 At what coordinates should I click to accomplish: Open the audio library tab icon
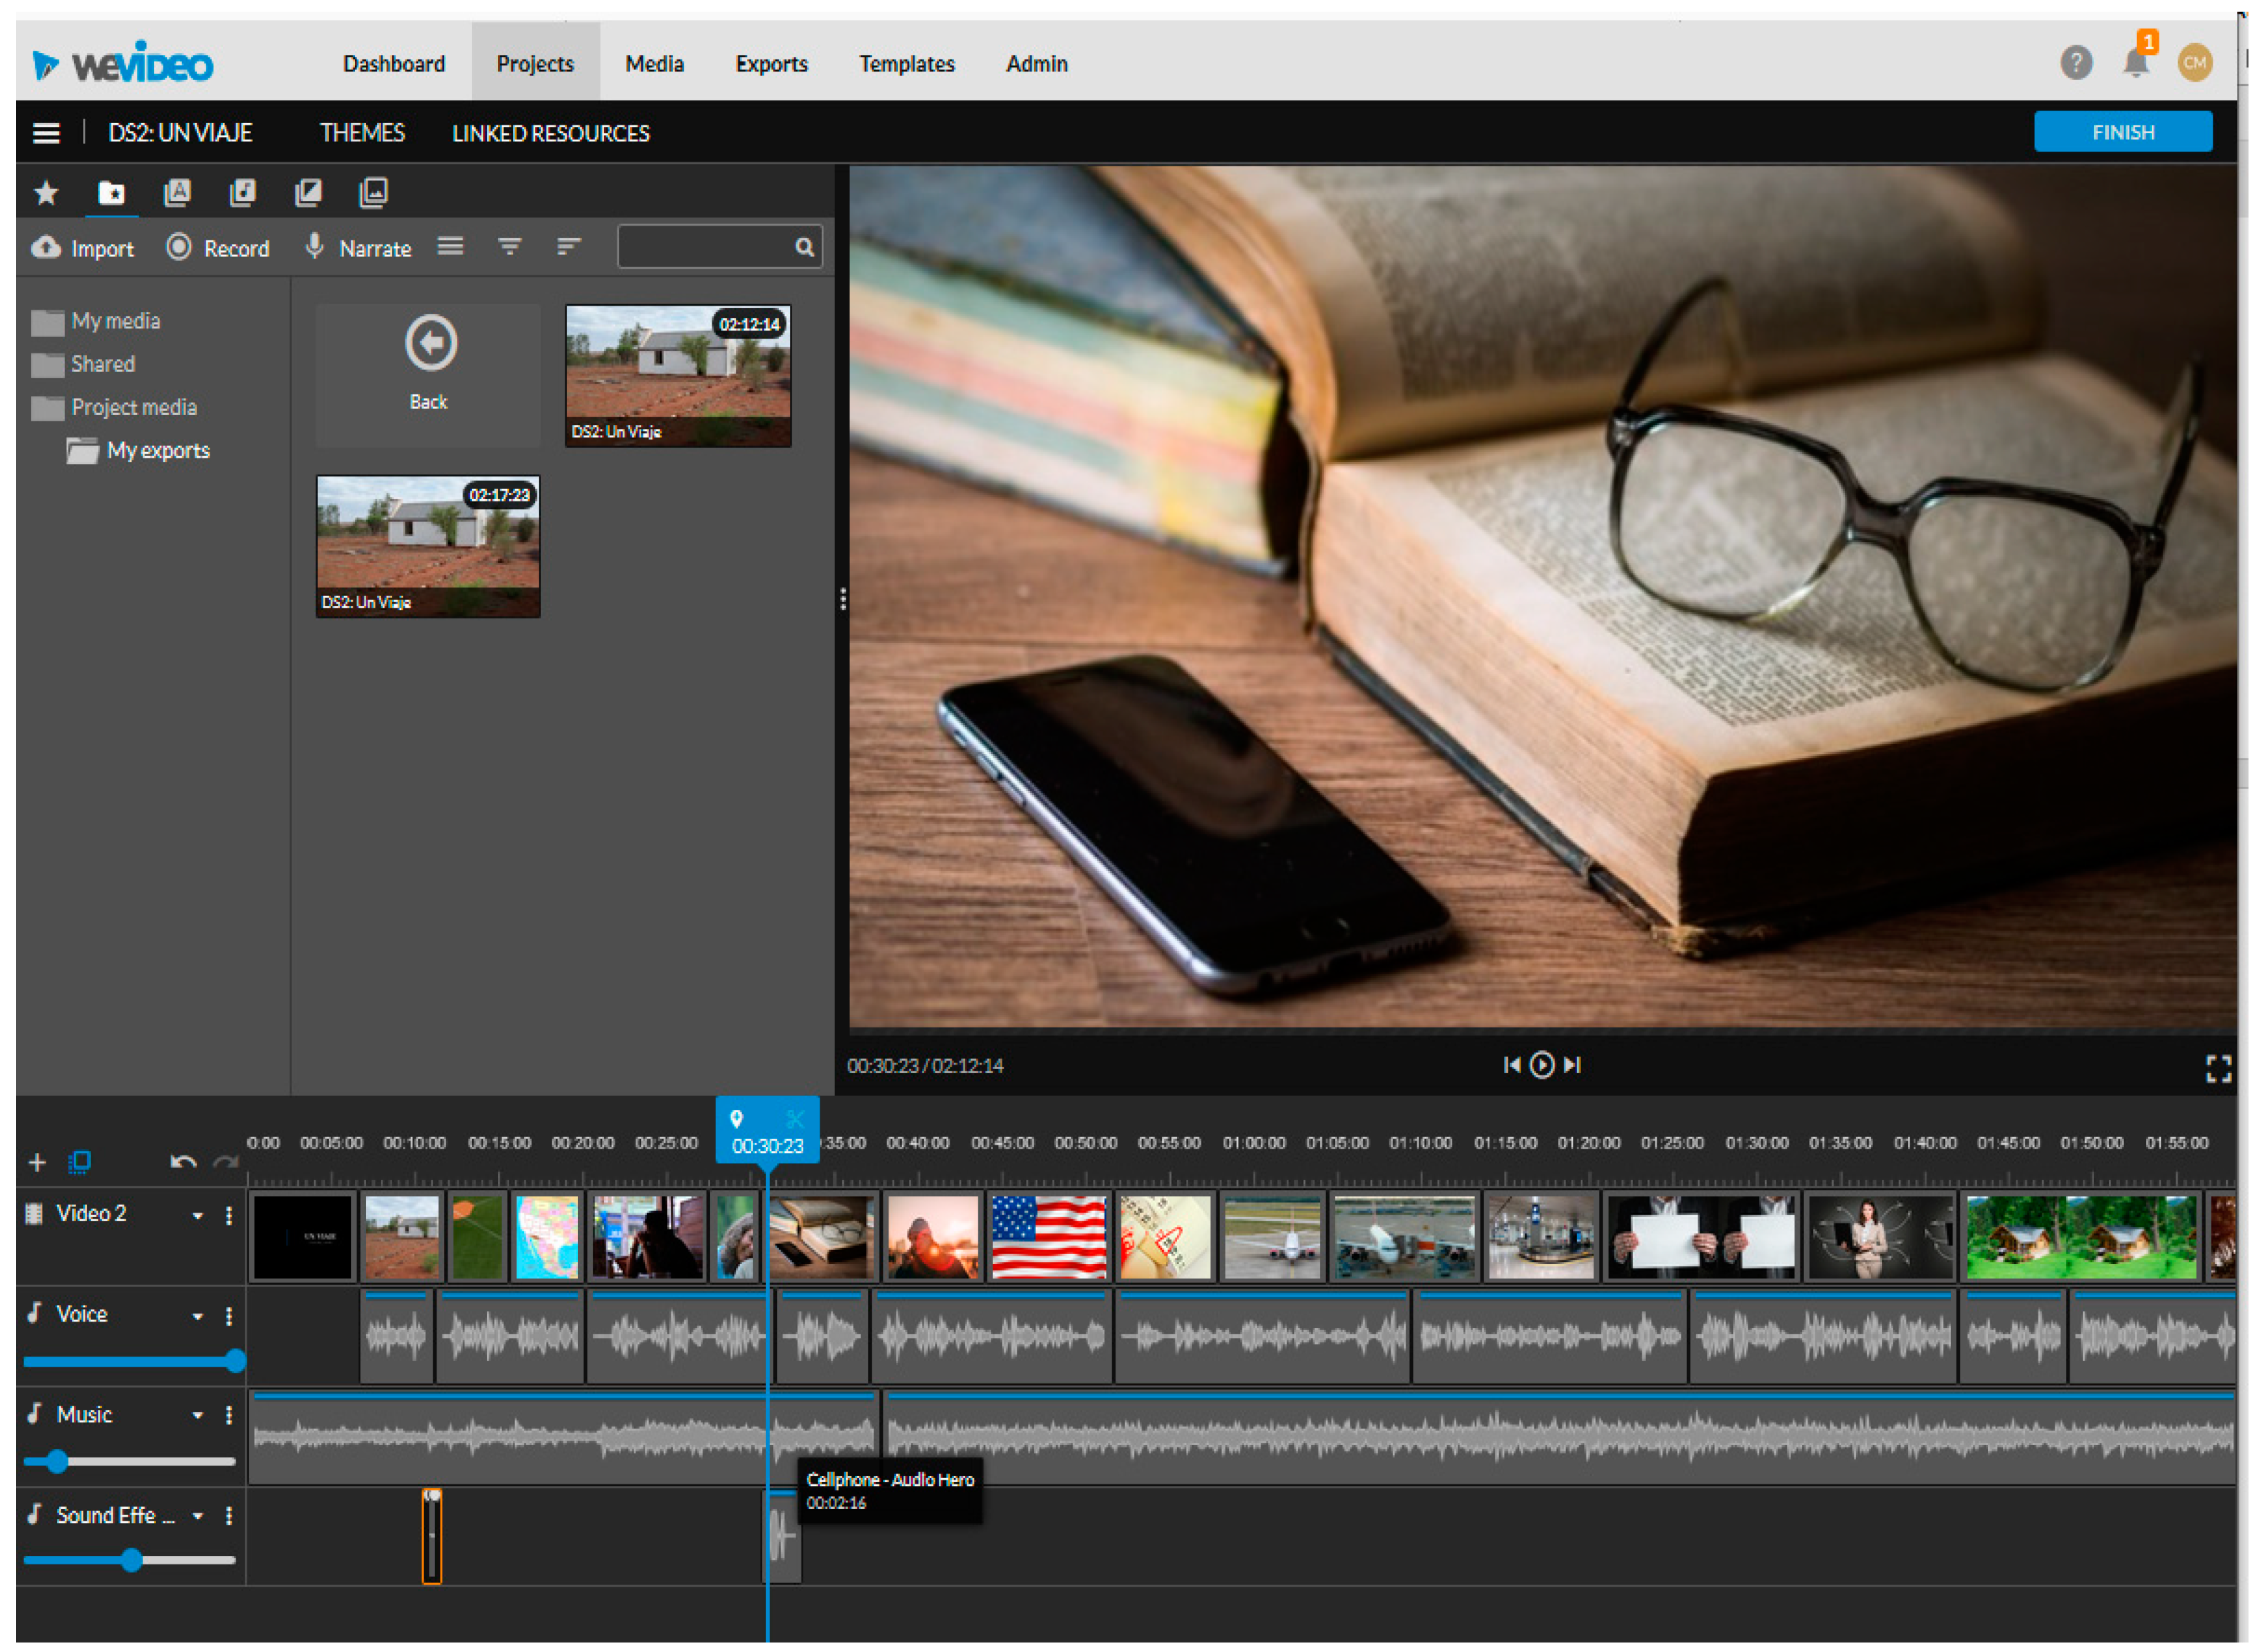(243, 192)
